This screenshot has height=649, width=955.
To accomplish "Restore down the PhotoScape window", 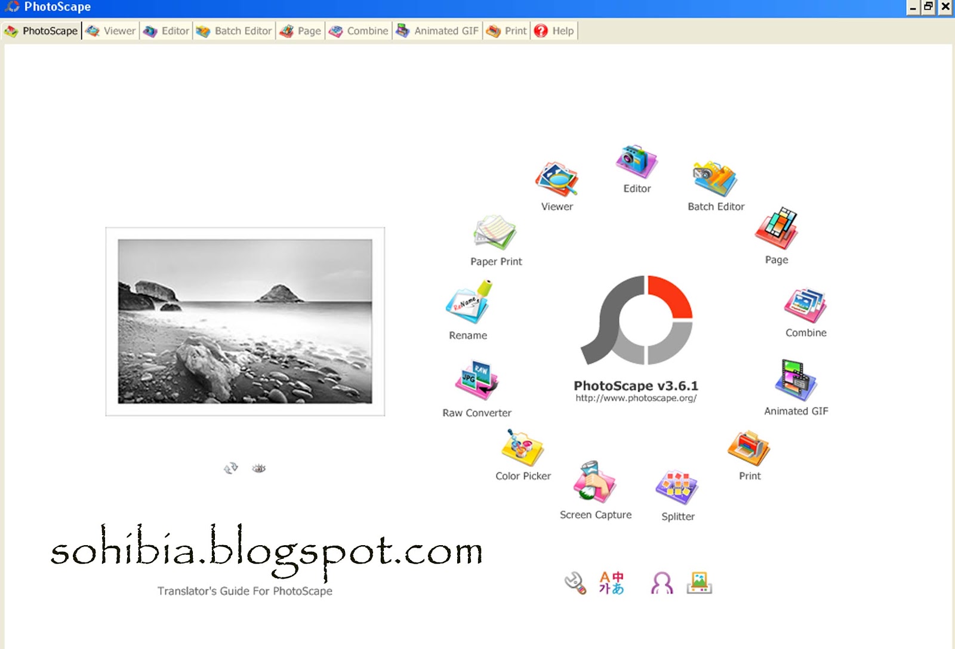I will (928, 7).
